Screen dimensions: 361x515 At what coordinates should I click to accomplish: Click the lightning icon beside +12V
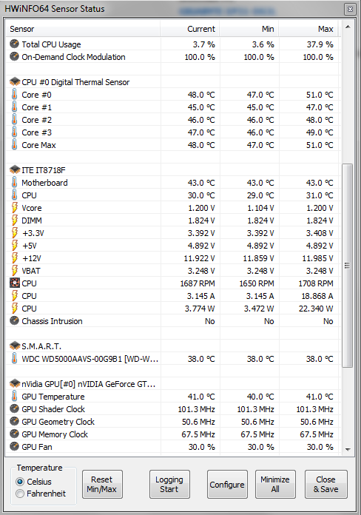[15, 257]
